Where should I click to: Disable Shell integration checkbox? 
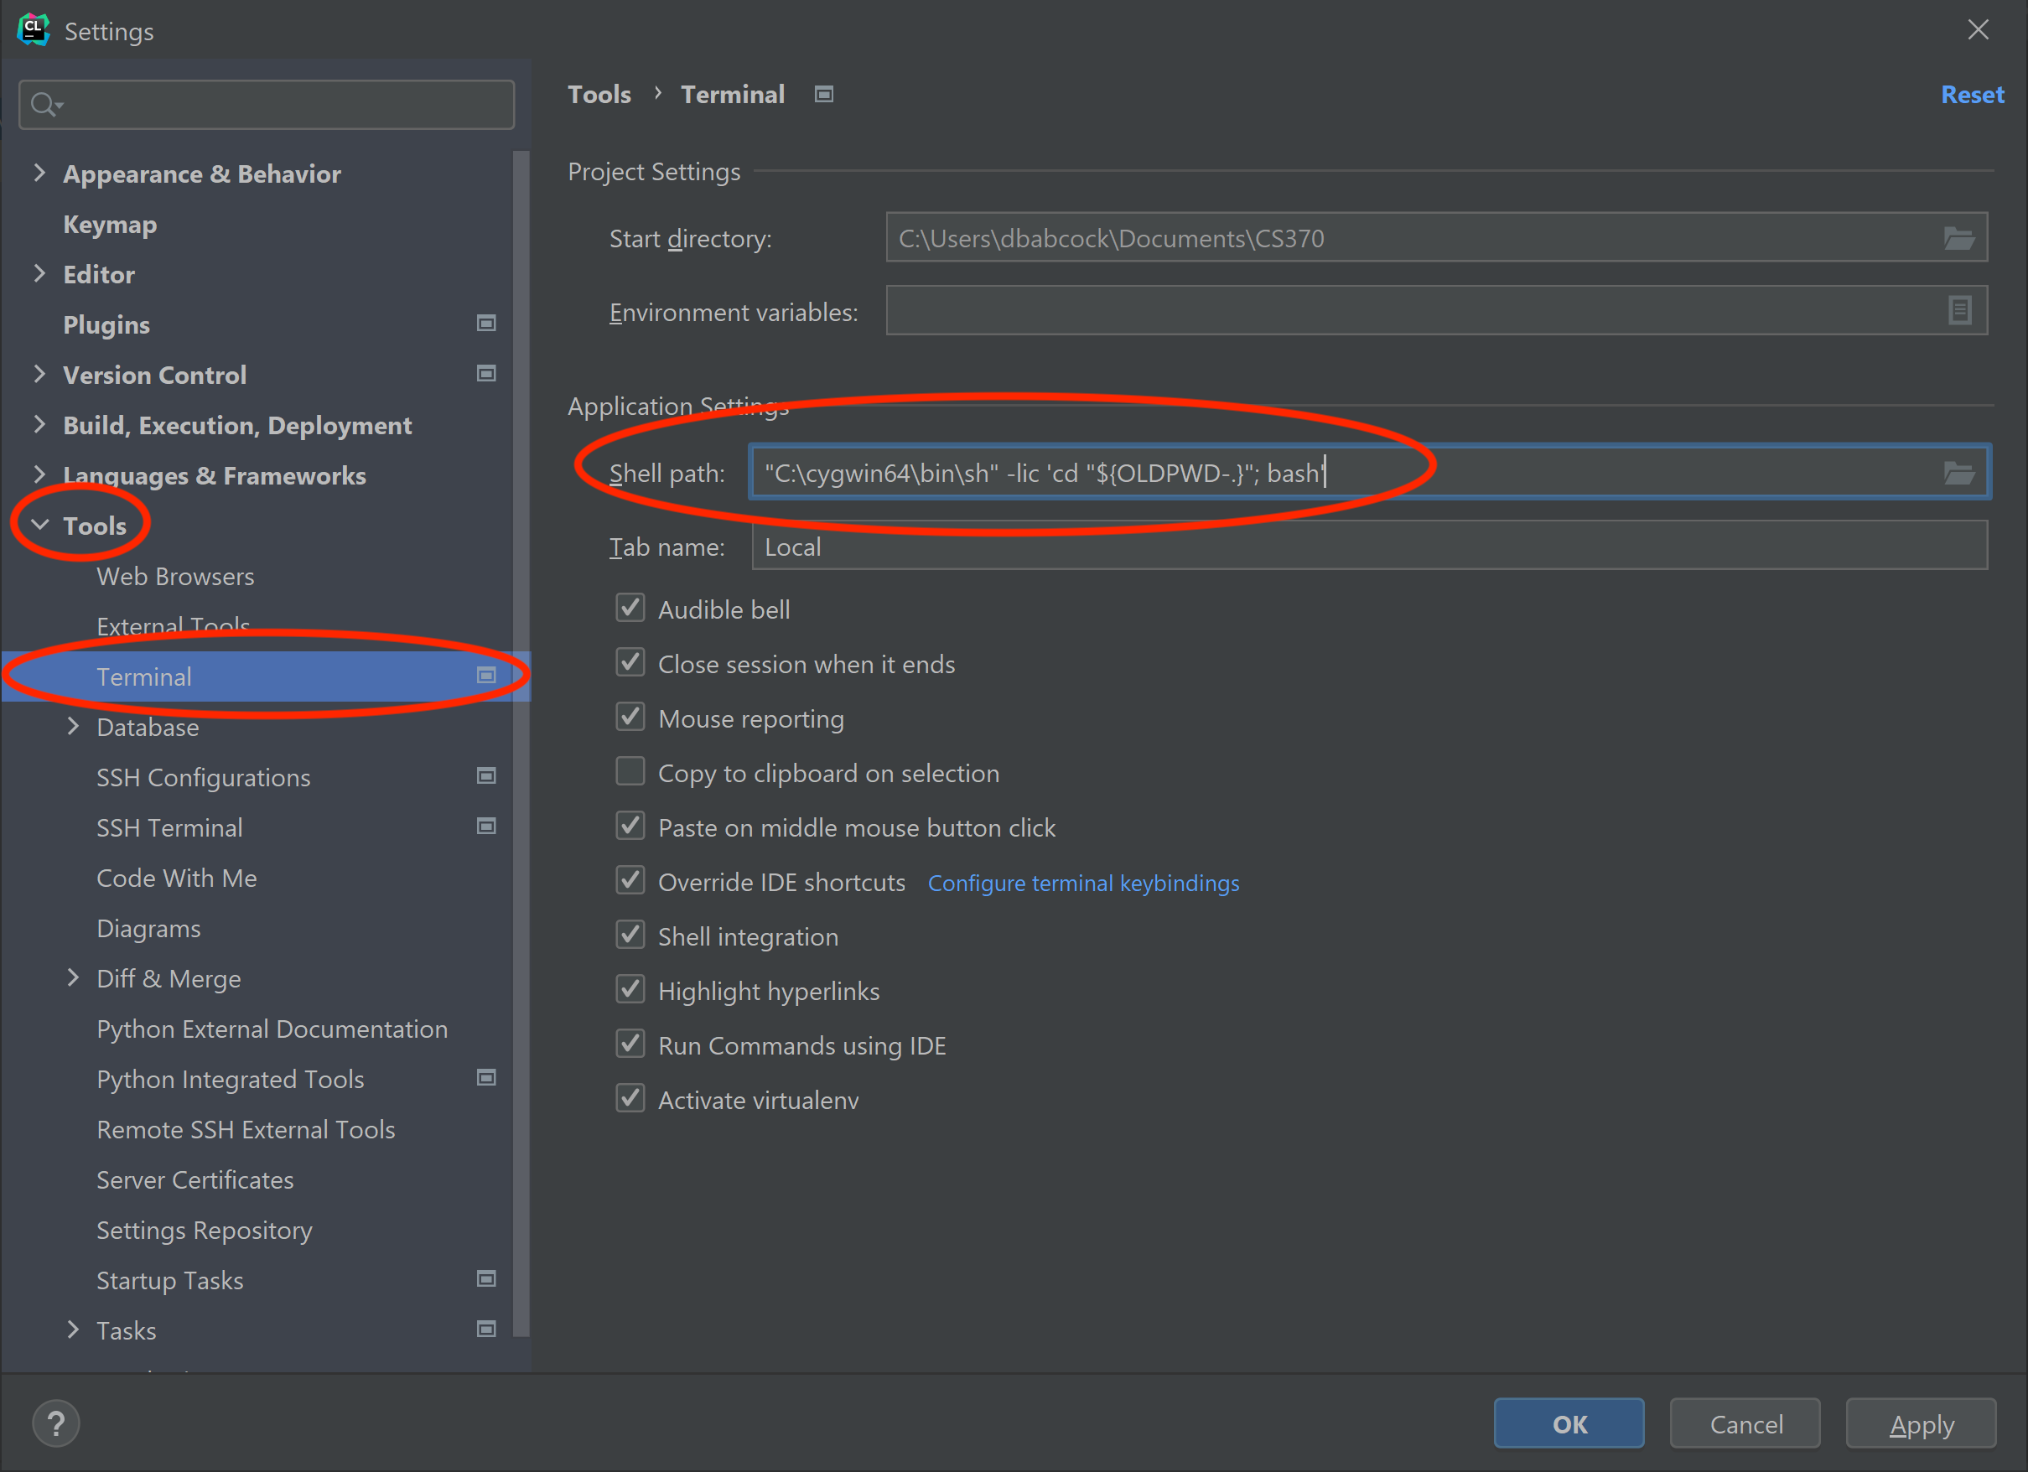tap(630, 936)
